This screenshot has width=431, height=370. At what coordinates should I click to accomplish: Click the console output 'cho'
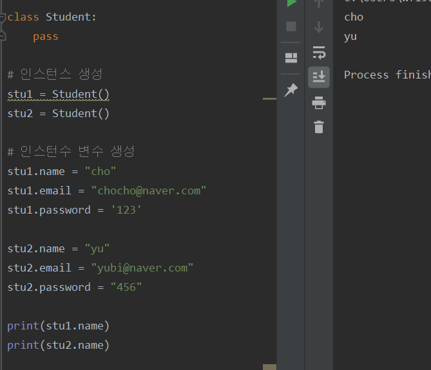click(x=354, y=17)
